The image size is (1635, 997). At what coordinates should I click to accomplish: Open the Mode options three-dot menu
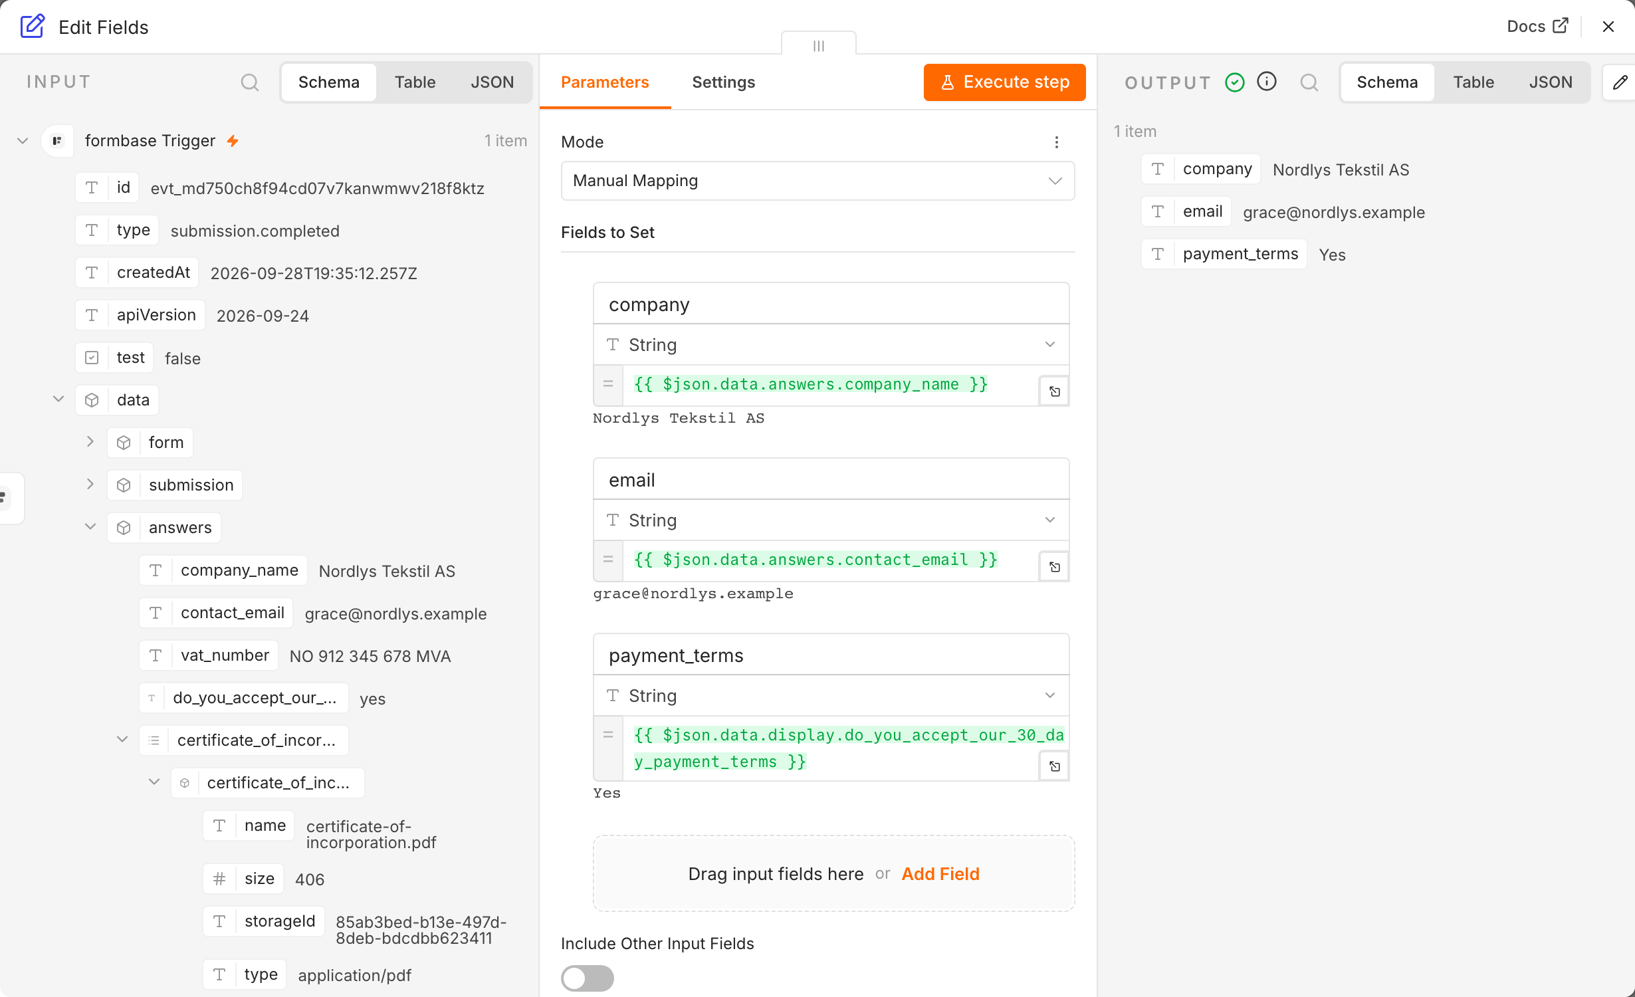tap(1056, 142)
